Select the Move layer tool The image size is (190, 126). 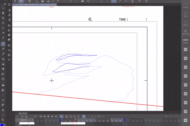coord(3,23)
